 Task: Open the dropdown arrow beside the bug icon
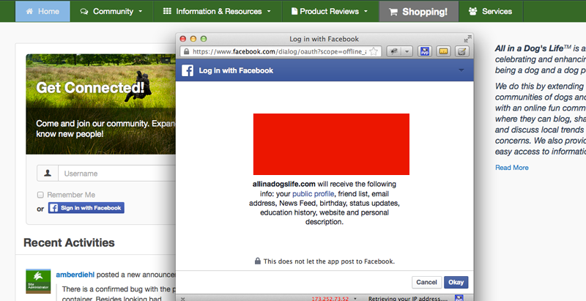pyautogui.click(x=407, y=51)
